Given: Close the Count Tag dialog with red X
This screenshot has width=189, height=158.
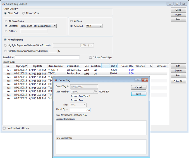Looking at the screenshot, I should point(144,80).
